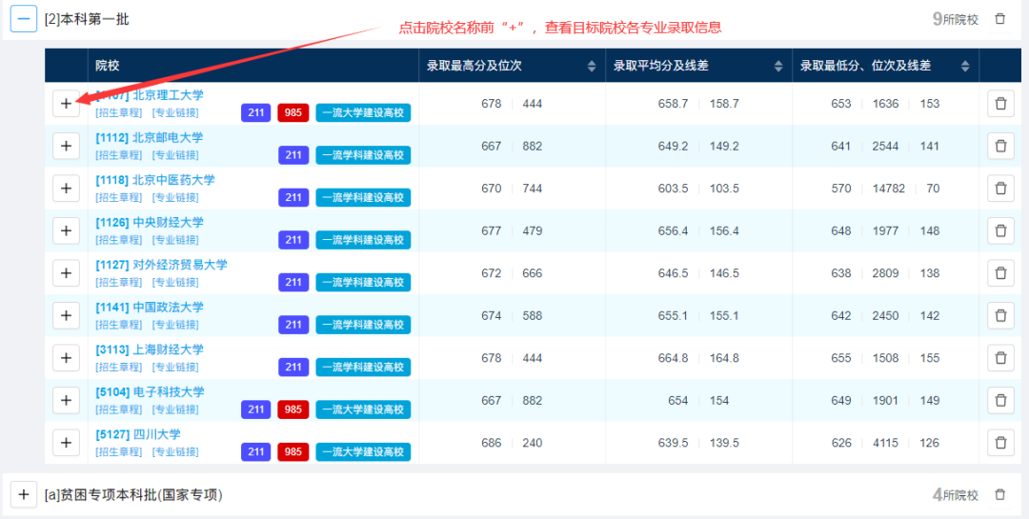
Task: Open 招生章程 for 四川大学
Action: 119,451
